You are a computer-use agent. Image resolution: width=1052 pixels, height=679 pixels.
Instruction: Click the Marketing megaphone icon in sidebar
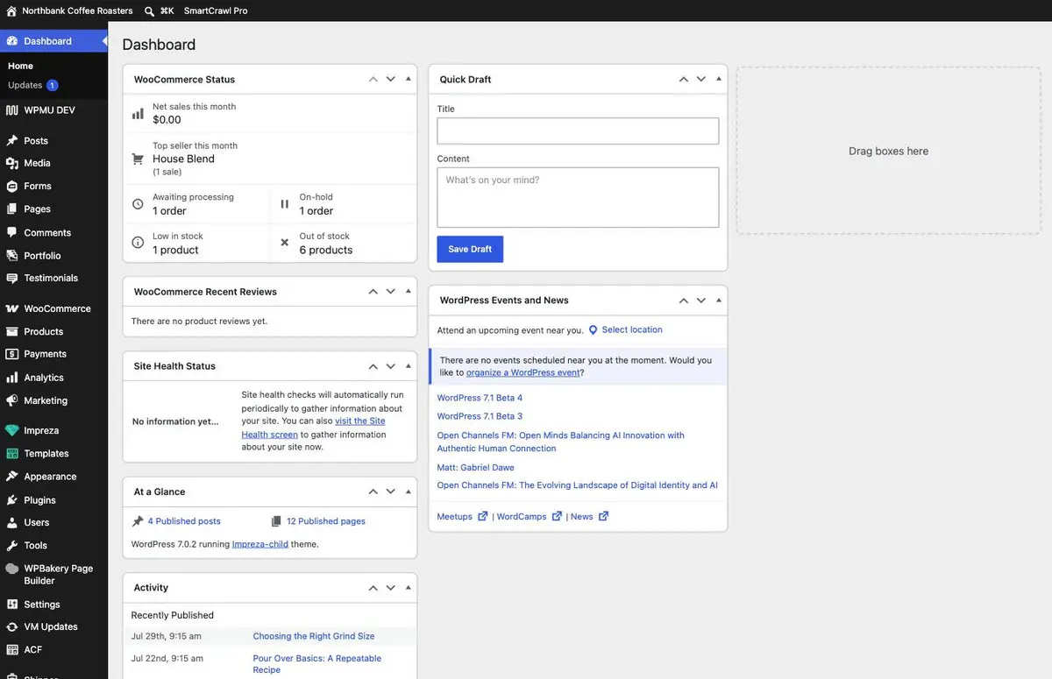pyautogui.click(x=11, y=400)
